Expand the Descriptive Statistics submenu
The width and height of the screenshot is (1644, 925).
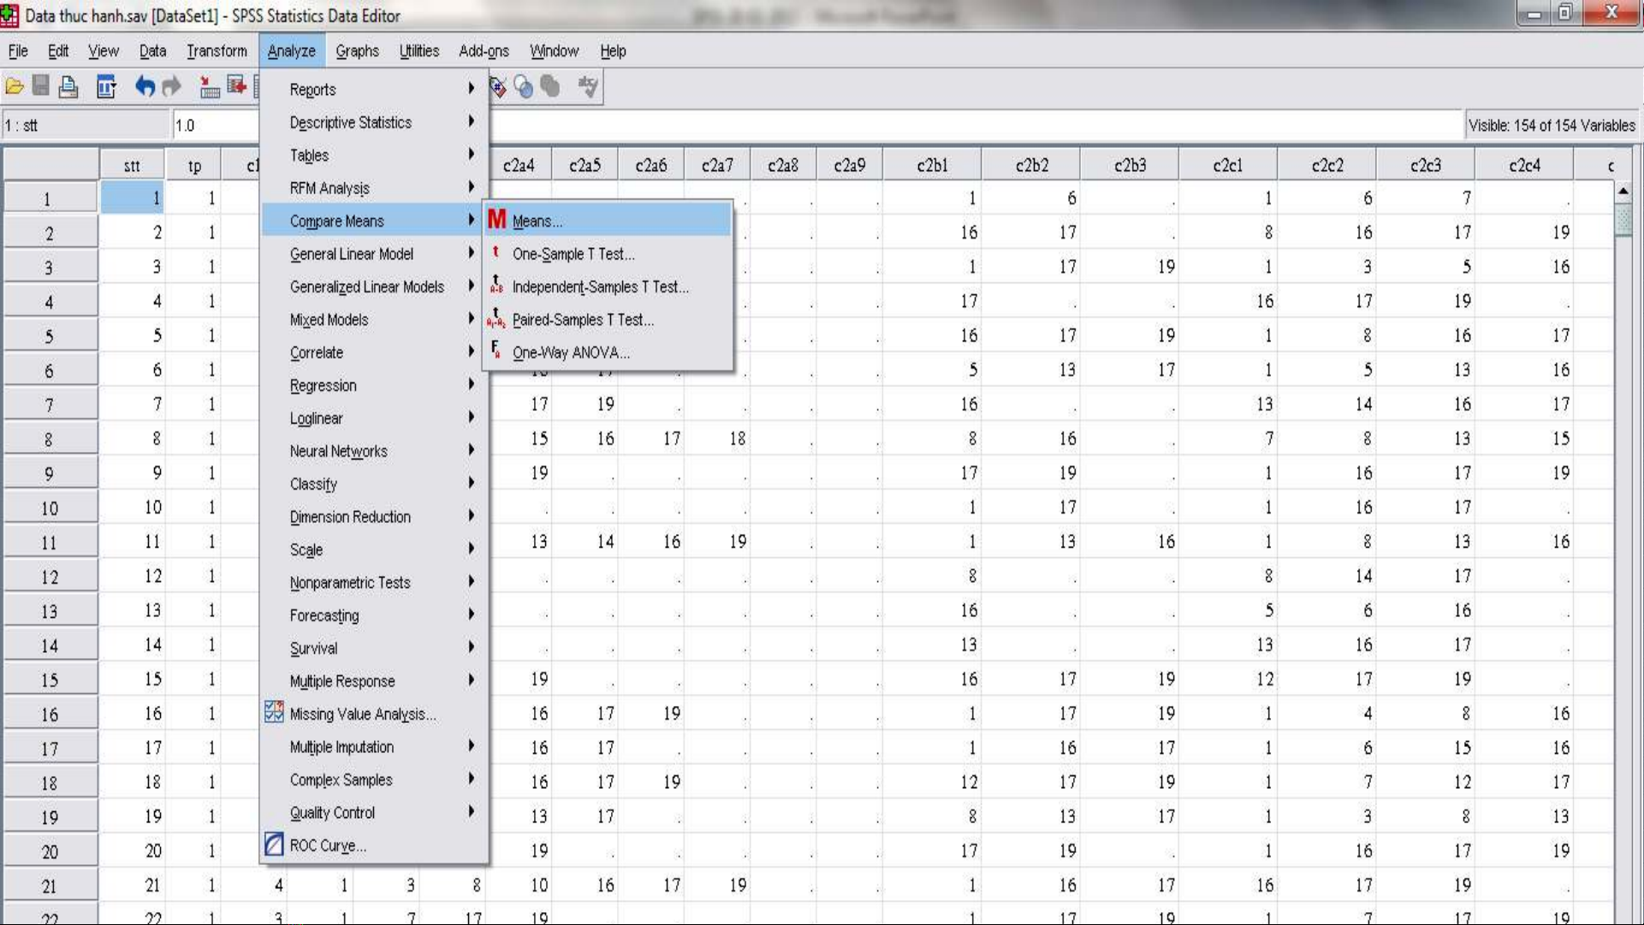click(351, 122)
